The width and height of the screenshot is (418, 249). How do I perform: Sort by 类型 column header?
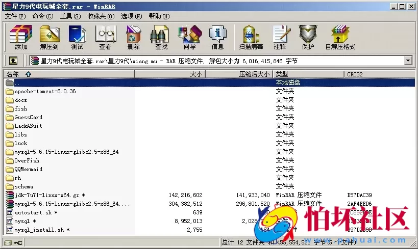pyautogui.click(x=308, y=74)
